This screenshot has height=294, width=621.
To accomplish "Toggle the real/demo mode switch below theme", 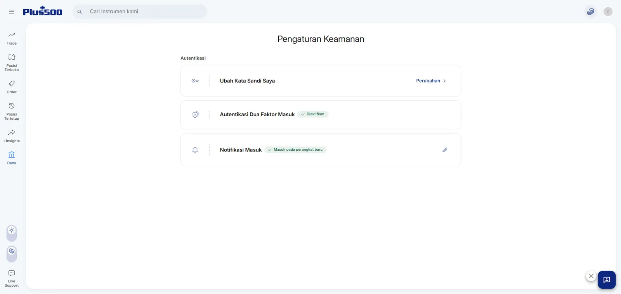I will 12,254.
